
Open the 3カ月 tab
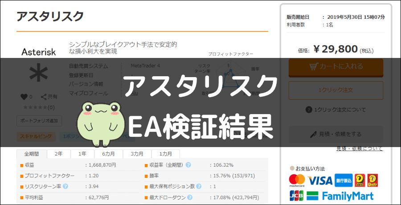(x=137, y=154)
